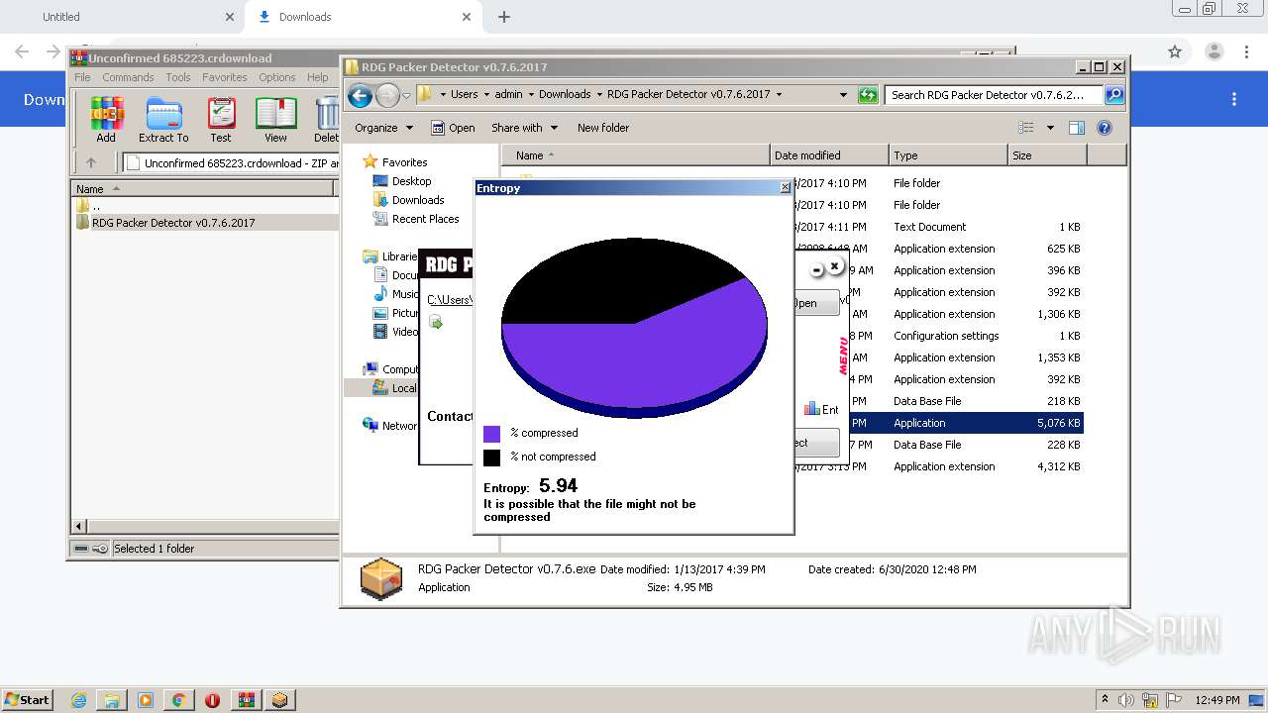Viewport: 1268px width, 713px height.
Task: Open a new Chrome tab
Action: point(504,17)
